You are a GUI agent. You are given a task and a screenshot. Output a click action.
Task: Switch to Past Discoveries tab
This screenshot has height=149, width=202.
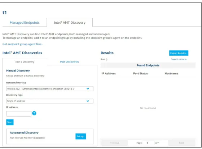coord(69,62)
